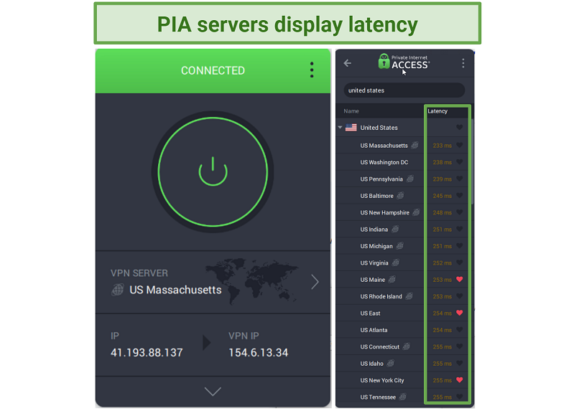Select the US Atlanta server
579x411 pixels.
tap(403, 330)
